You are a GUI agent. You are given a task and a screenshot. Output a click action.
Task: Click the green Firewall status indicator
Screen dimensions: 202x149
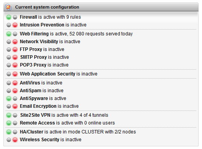pyautogui.click(x=9, y=17)
